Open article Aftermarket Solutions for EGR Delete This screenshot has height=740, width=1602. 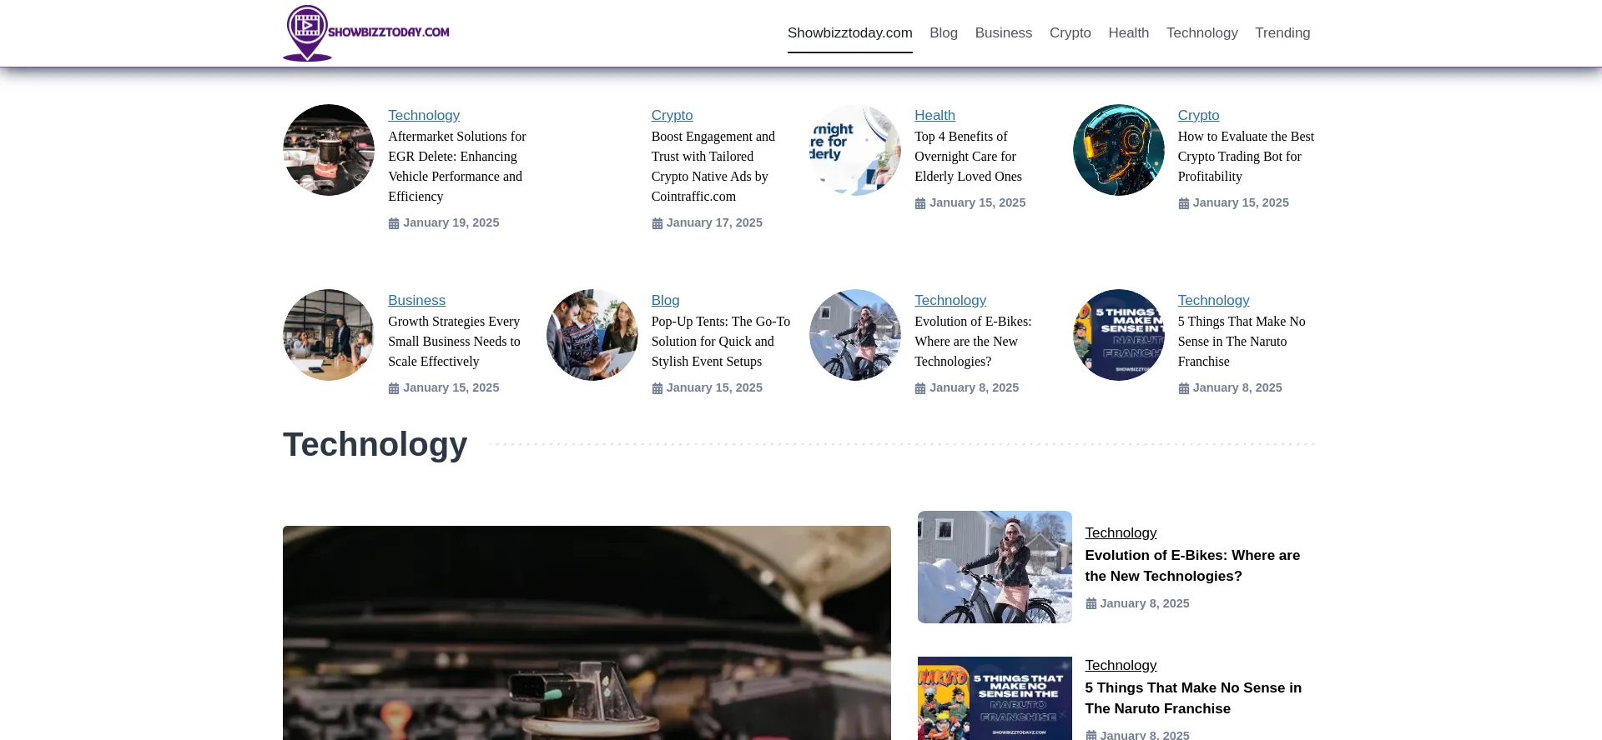click(x=457, y=167)
